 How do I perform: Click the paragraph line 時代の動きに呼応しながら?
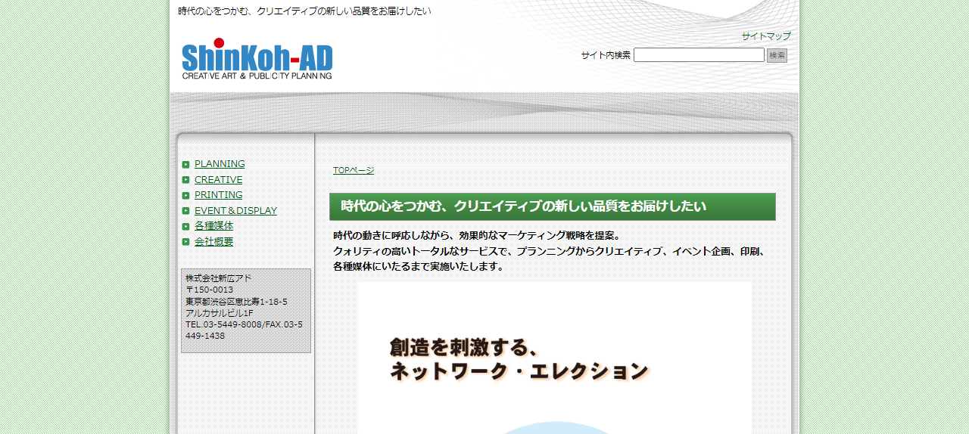477,236
